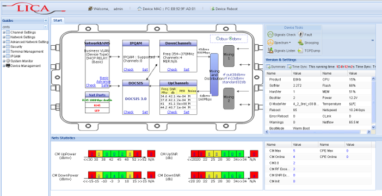Click the IPQAM folder icon
The width and height of the screenshot is (382, 196).
pos(8,56)
